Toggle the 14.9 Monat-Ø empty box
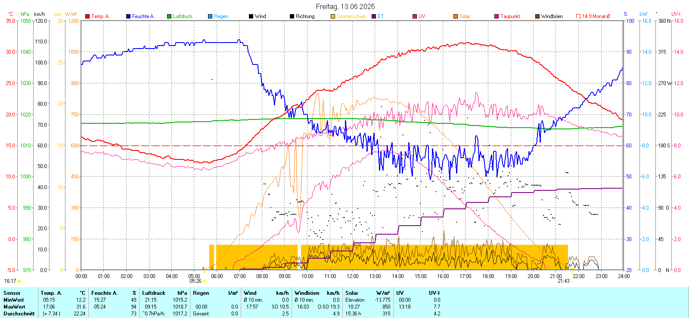The height and width of the screenshot is (318, 689). click(x=578, y=16)
